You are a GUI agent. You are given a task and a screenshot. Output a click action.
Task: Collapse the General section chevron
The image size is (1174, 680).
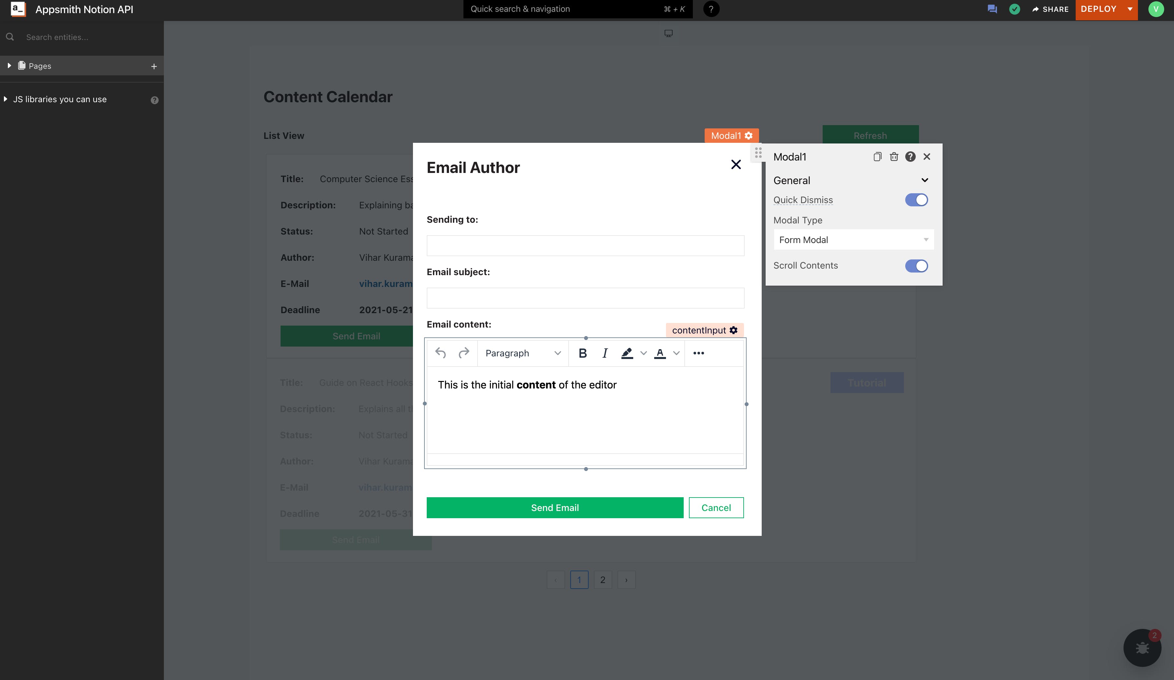tap(924, 180)
